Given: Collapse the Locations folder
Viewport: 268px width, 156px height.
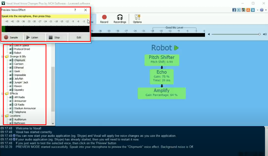Looking at the screenshot, I should pos(2,116).
